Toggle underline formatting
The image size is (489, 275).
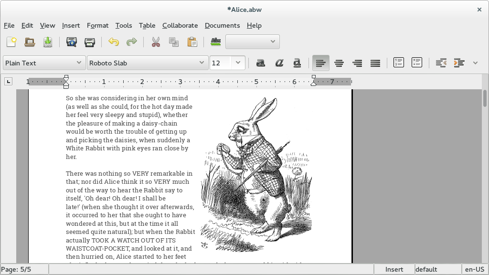tap(297, 63)
